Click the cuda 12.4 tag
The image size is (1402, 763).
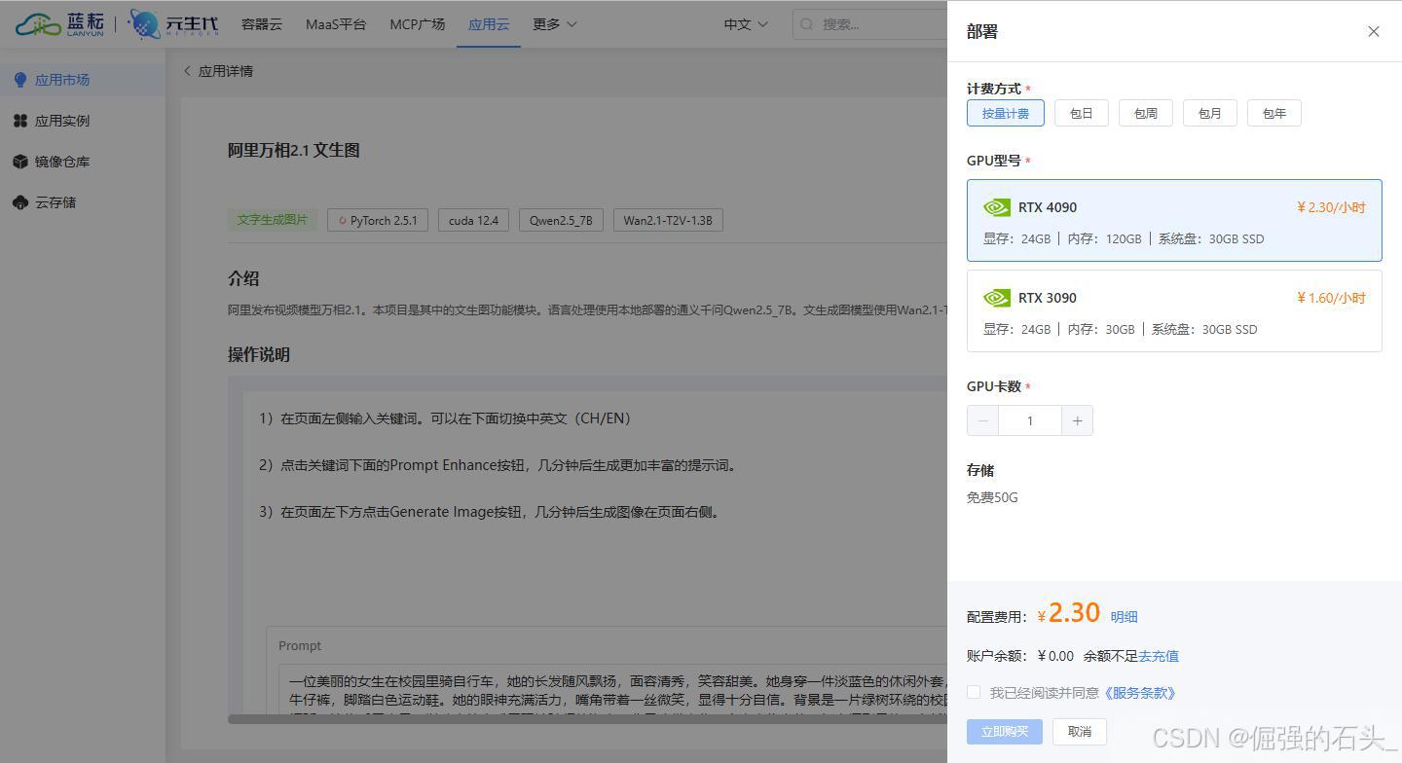point(473,220)
